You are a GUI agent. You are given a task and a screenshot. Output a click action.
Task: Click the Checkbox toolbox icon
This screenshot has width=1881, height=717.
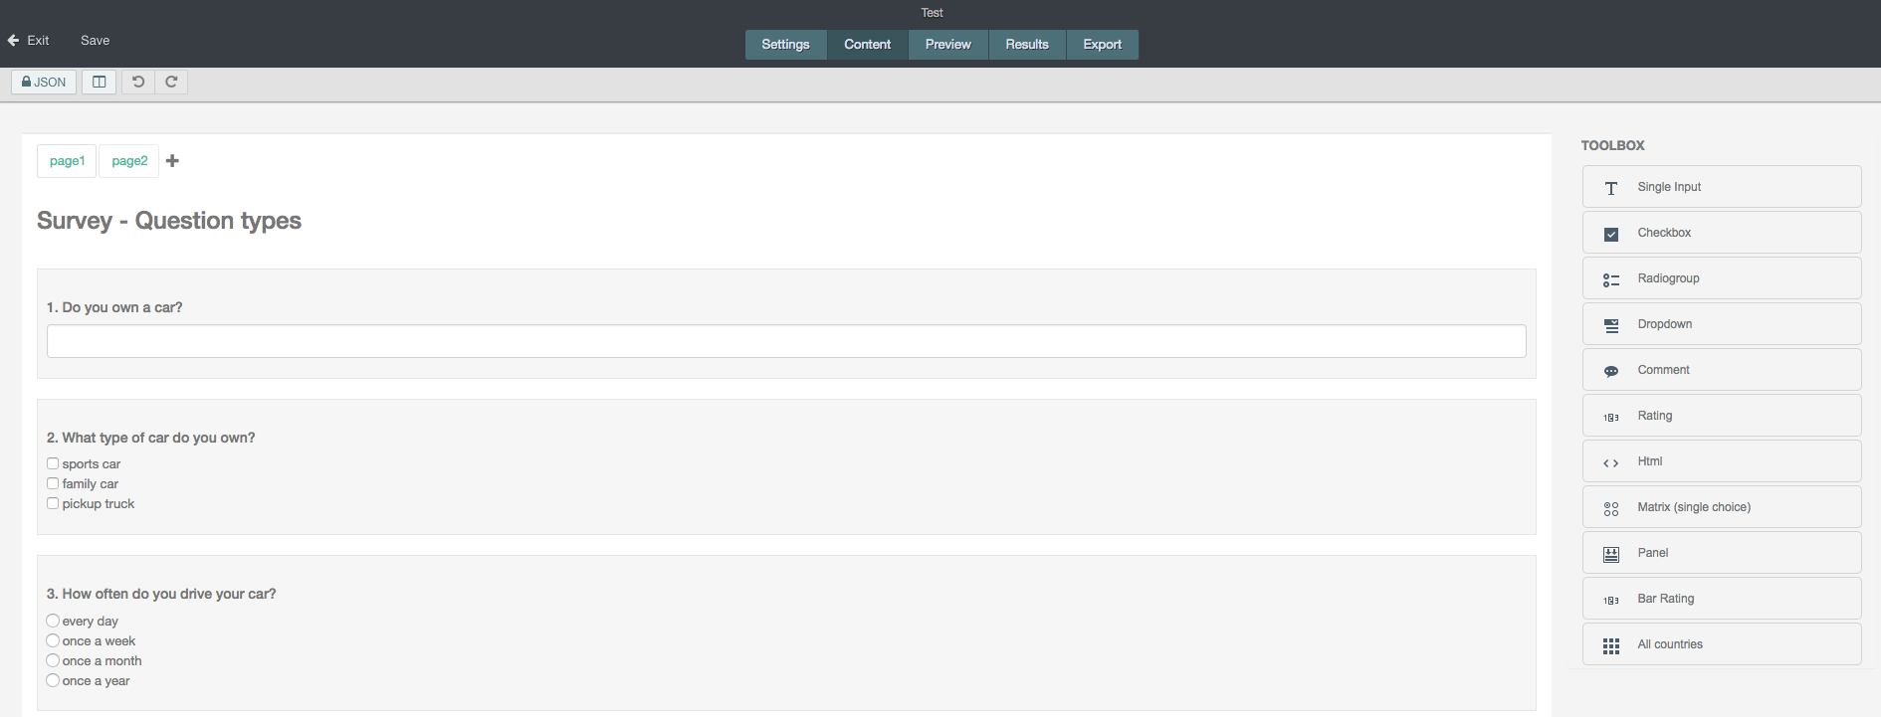click(1611, 234)
